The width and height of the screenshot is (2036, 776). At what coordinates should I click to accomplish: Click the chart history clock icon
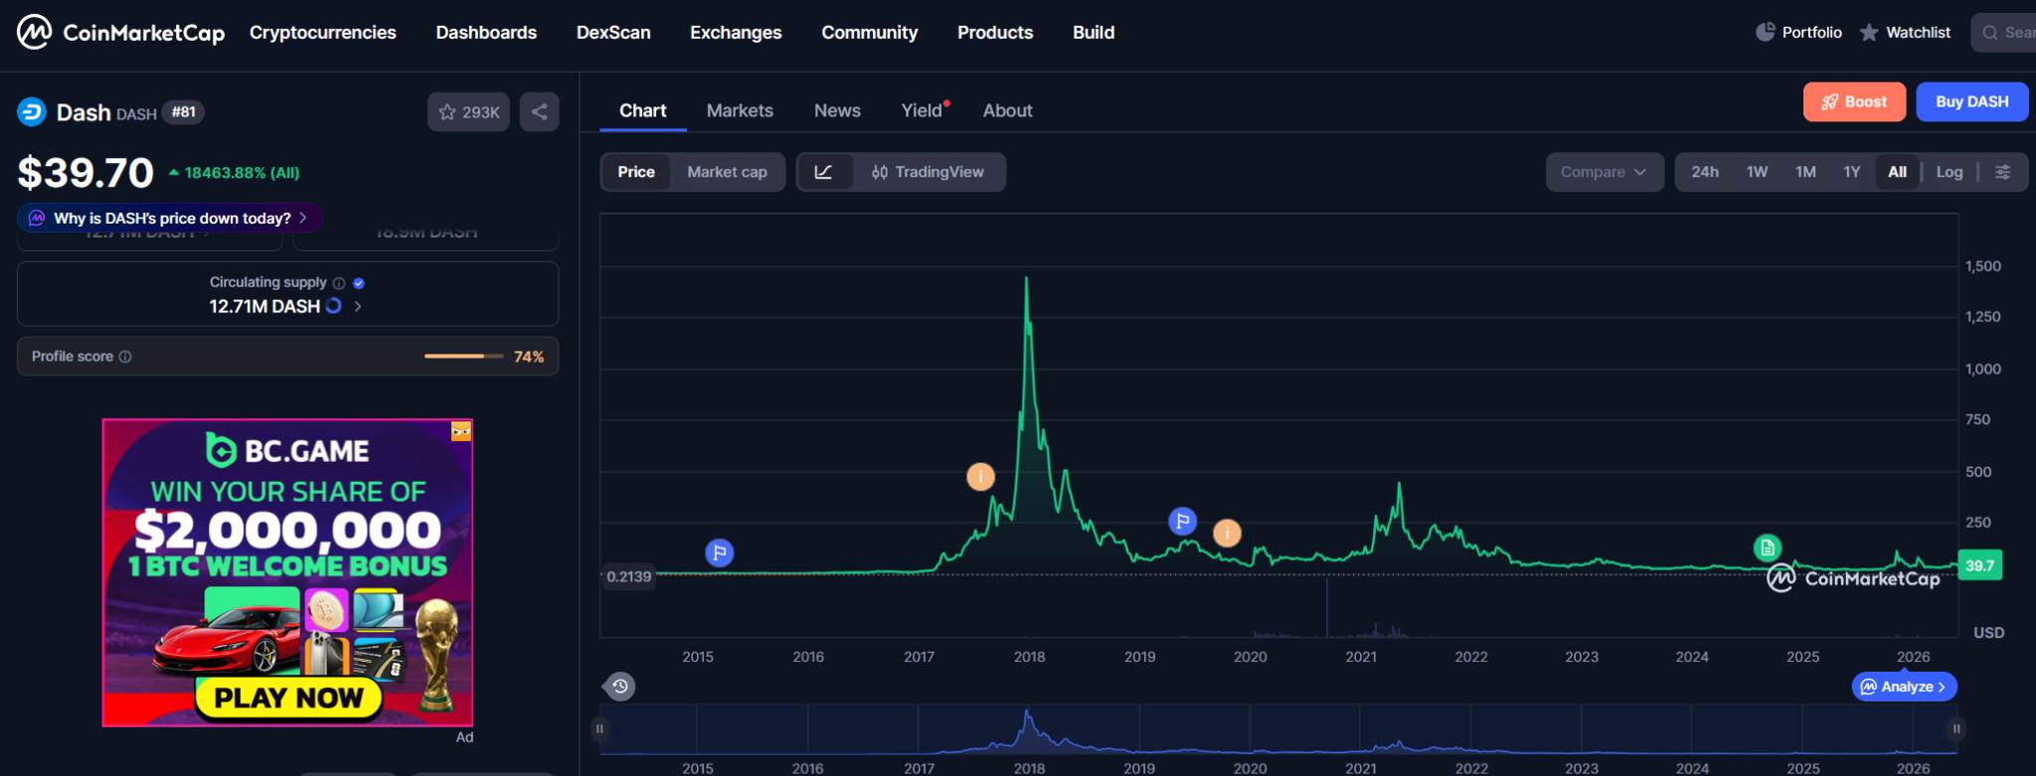[619, 687]
